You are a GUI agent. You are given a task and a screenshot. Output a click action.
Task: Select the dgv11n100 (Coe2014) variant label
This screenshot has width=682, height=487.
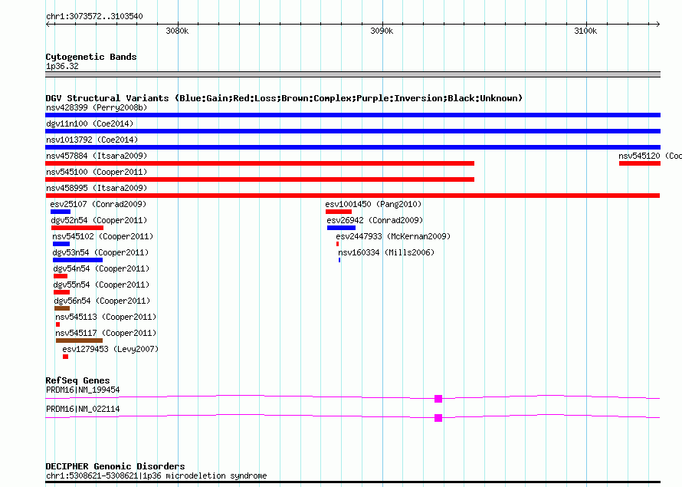pos(90,123)
